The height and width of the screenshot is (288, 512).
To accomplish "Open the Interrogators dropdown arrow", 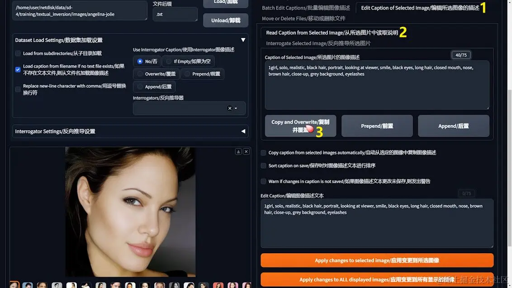I will 236,108.
